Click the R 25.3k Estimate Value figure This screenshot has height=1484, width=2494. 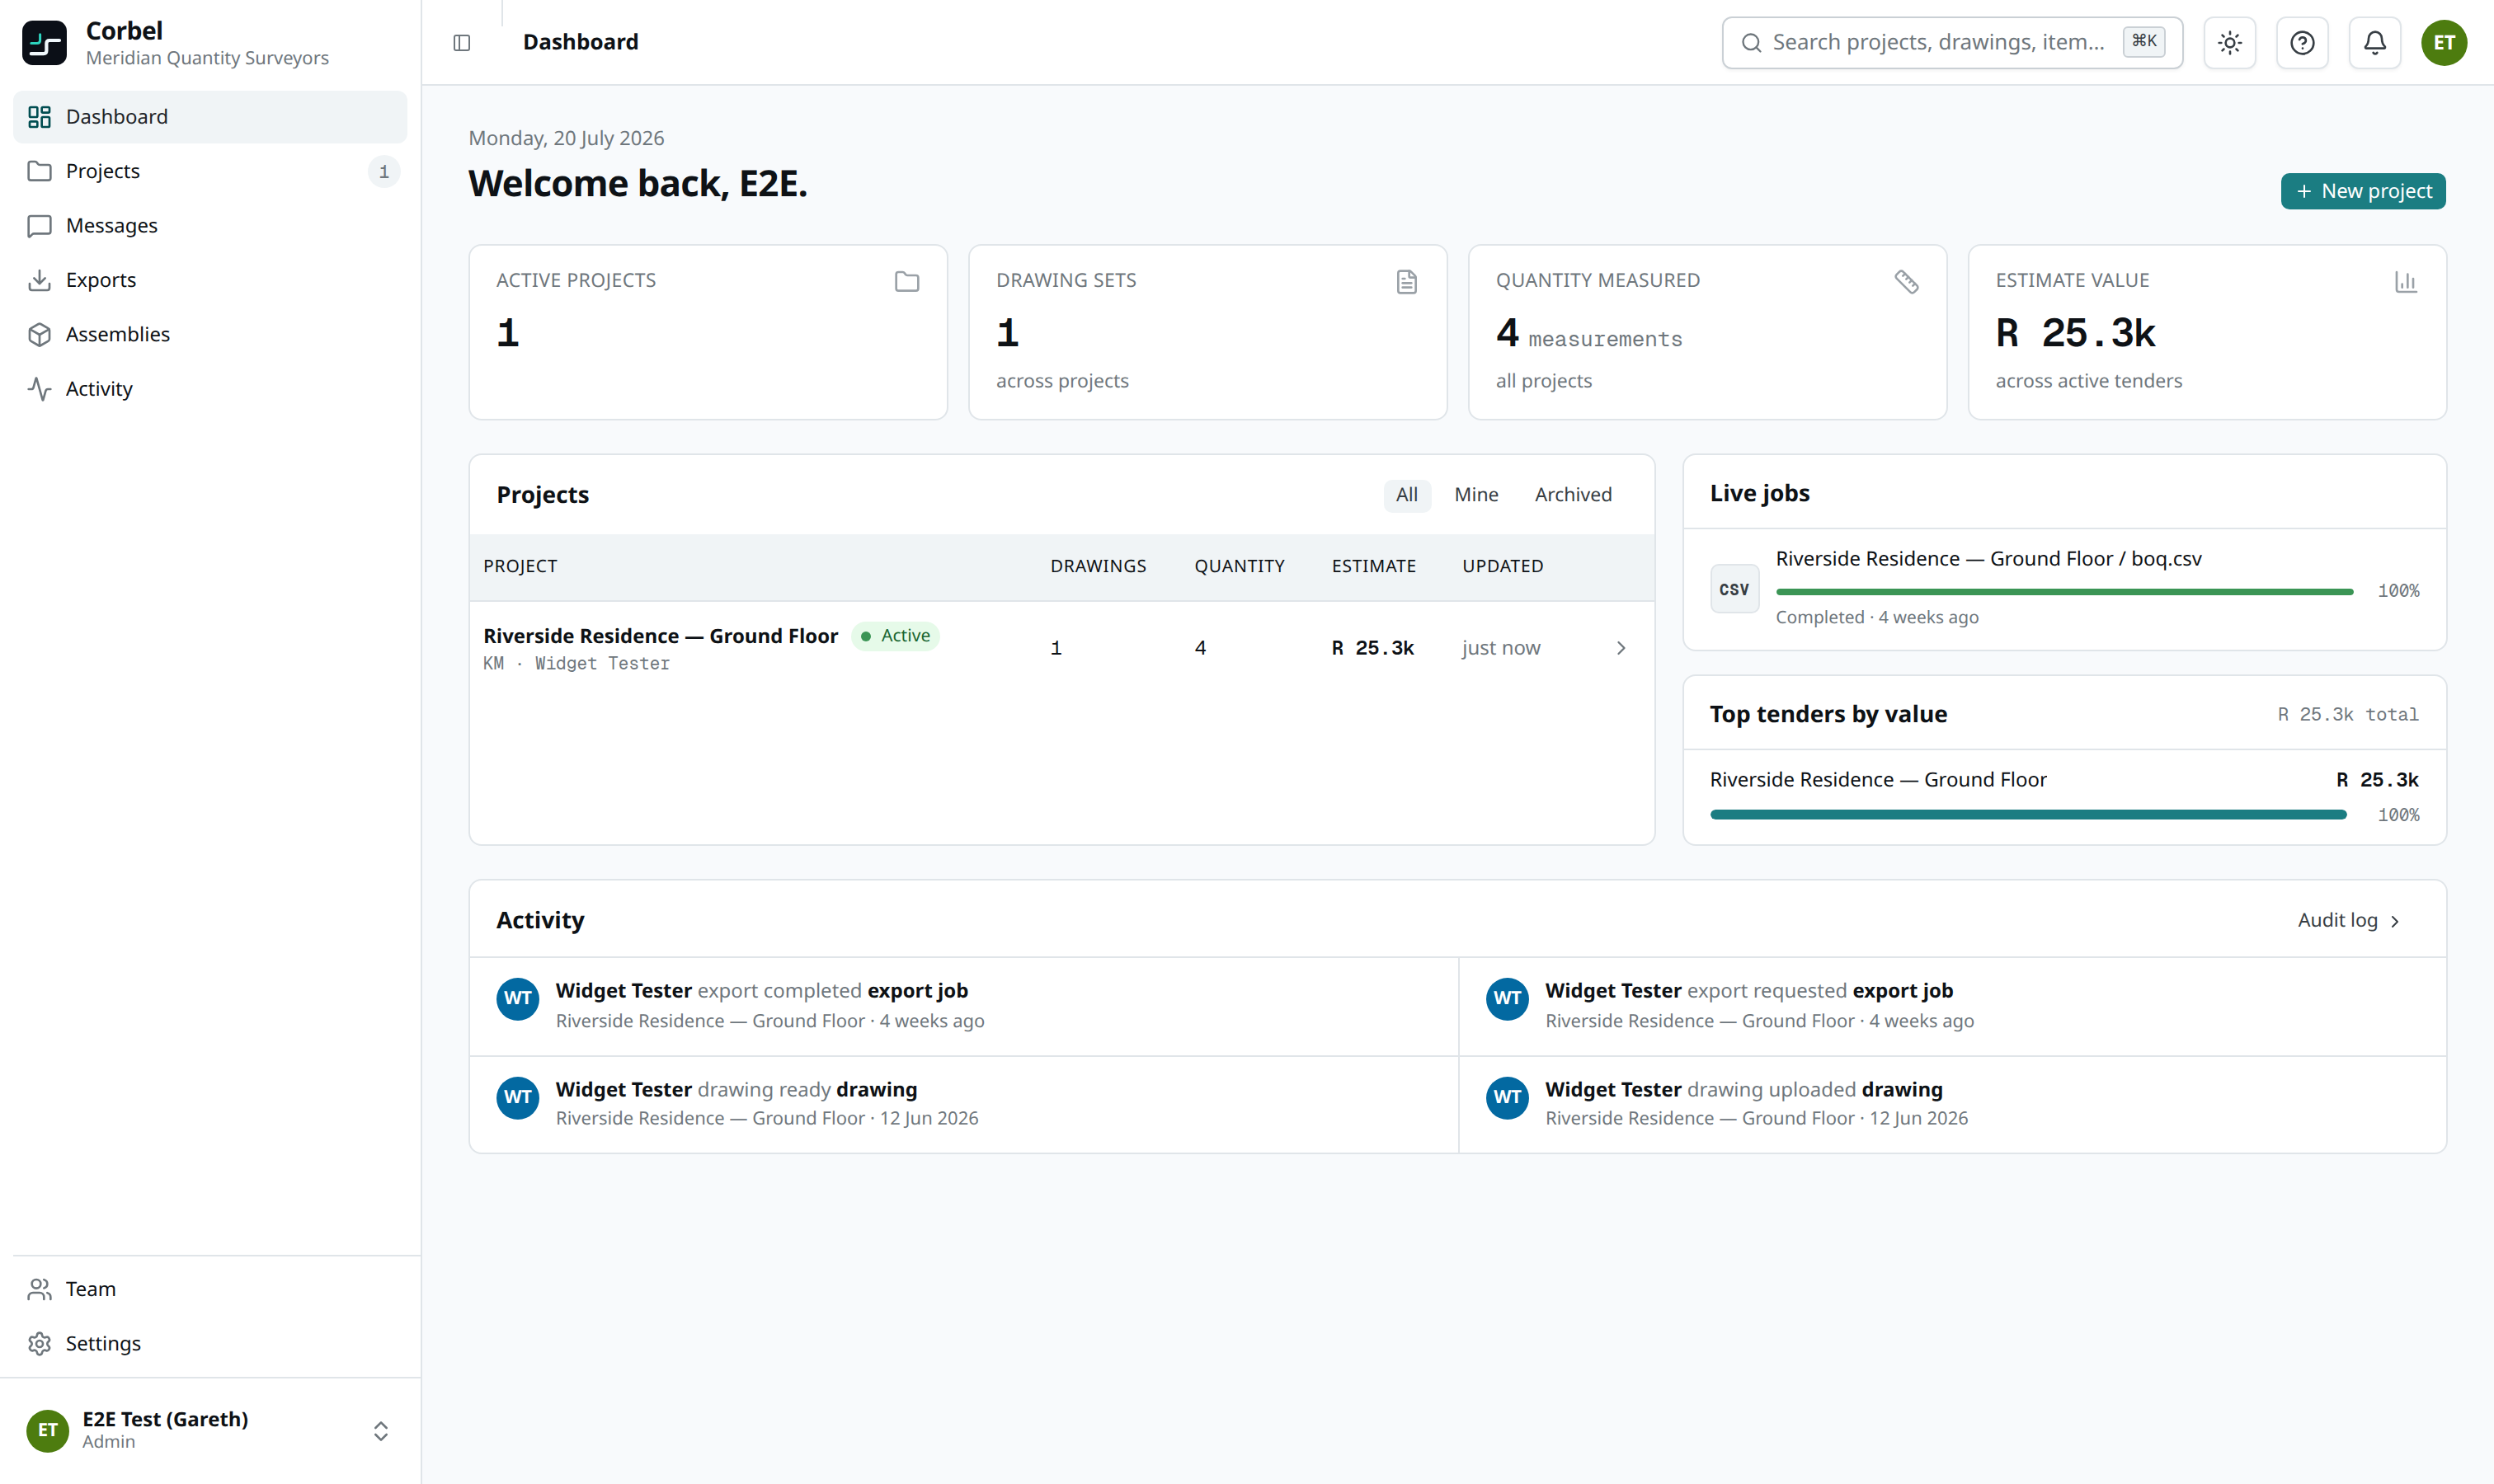2075,333
